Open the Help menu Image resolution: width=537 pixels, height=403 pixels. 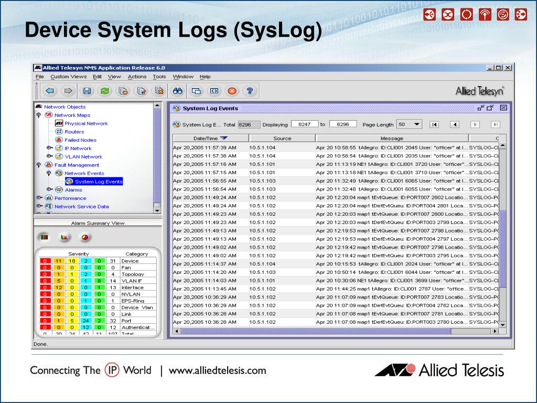pos(205,77)
